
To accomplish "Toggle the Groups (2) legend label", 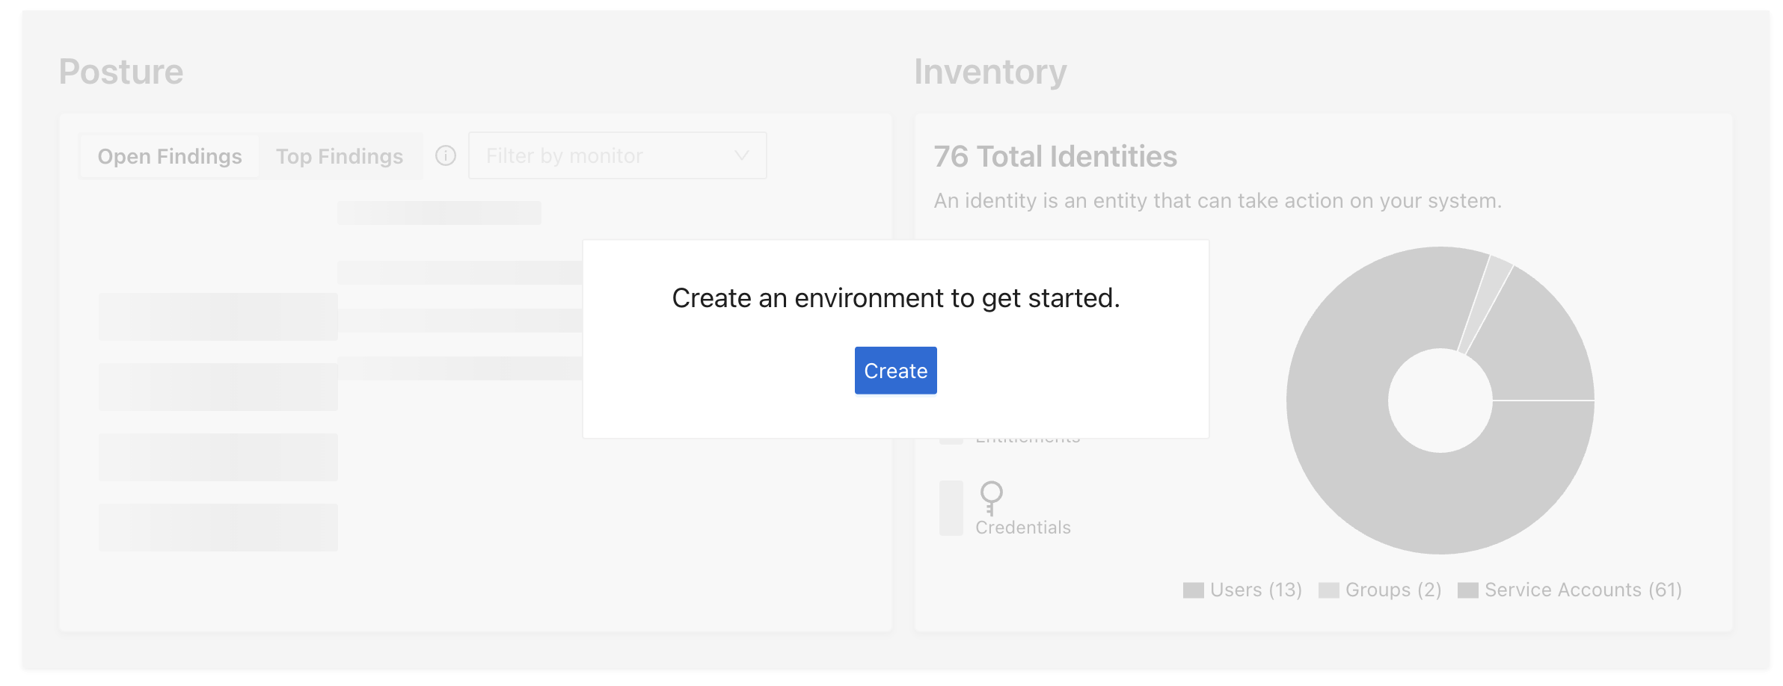I will pyautogui.click(x=1393, y=590).
